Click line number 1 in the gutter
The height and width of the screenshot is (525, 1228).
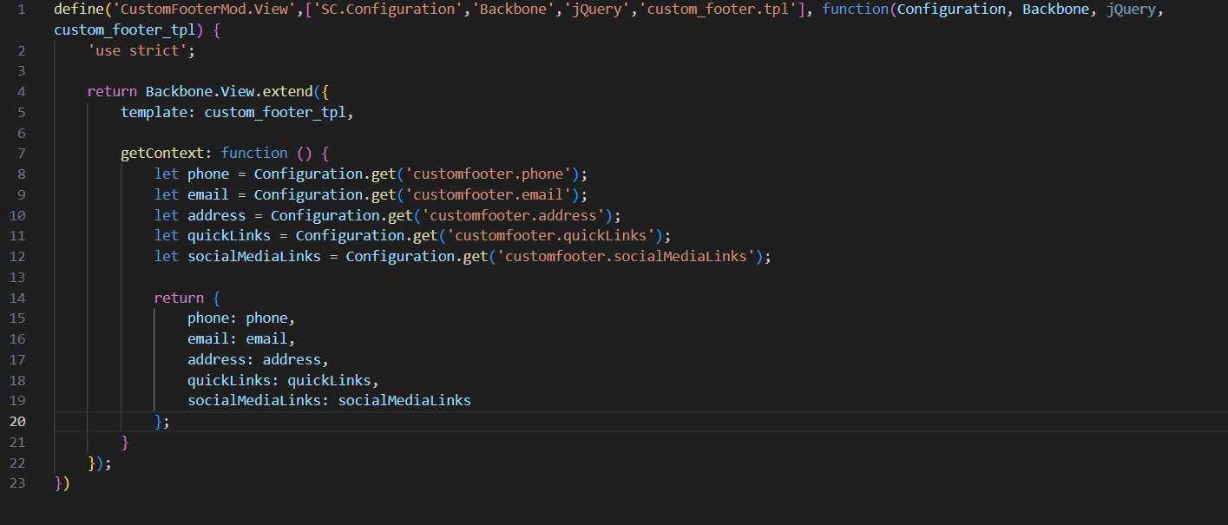(x=21, y=10)
